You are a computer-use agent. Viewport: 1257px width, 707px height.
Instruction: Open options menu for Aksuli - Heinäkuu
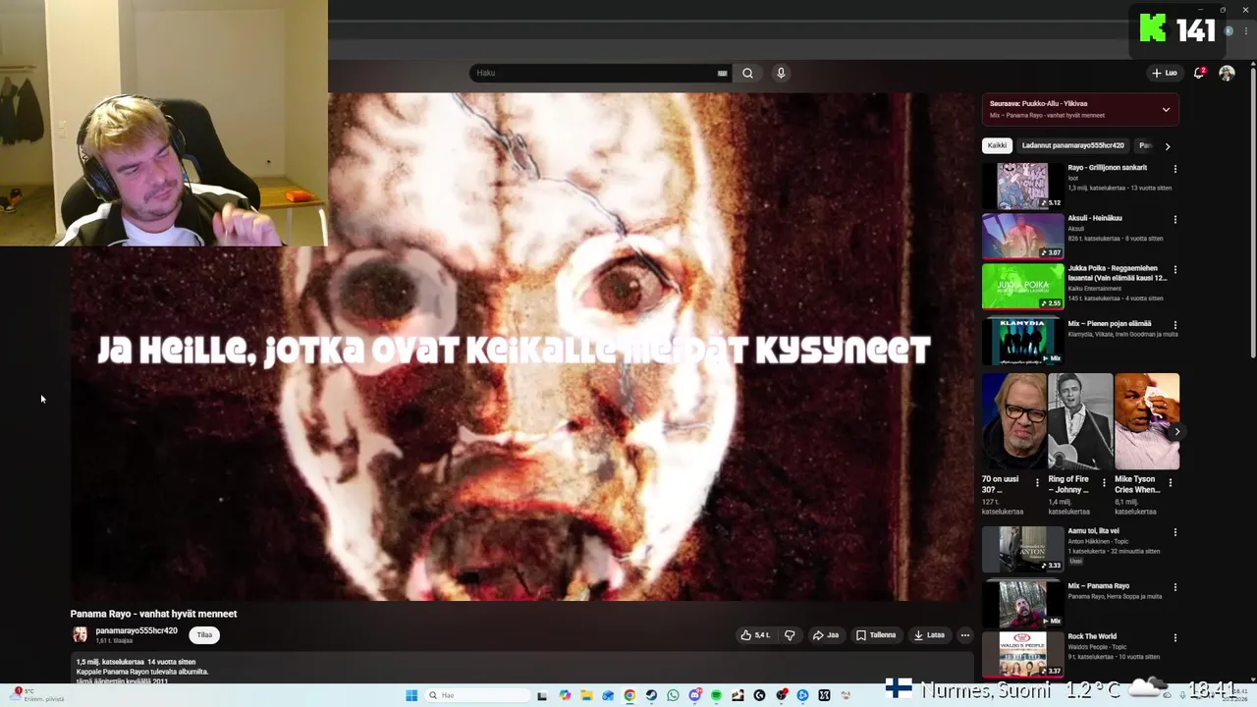(1175, 219)
